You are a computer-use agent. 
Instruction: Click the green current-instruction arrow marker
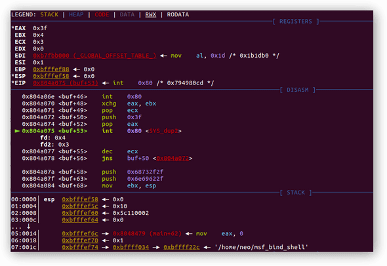coord(17,131)
